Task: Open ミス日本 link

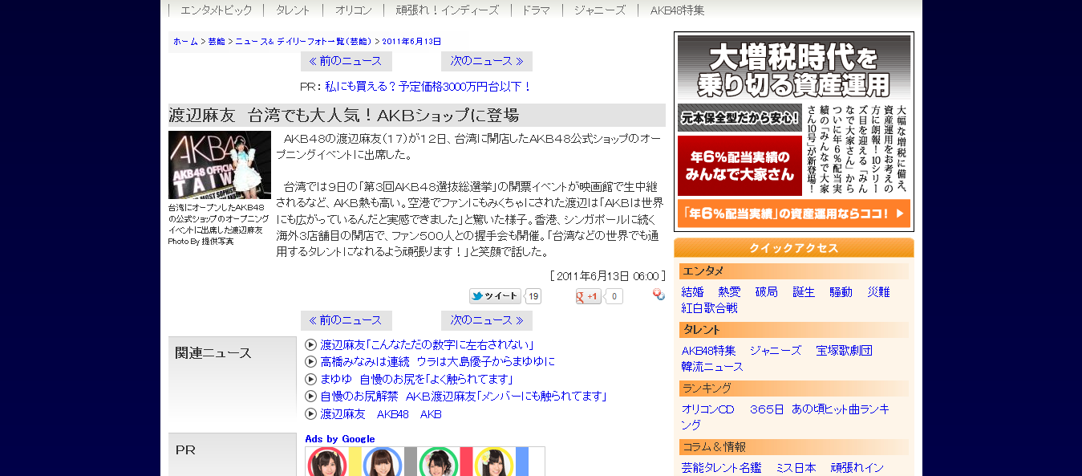Action: pyautogui.click(x=796, y=468)
